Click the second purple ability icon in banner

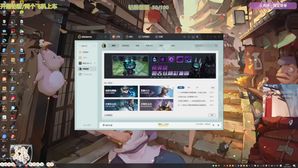tap(163, 59)
